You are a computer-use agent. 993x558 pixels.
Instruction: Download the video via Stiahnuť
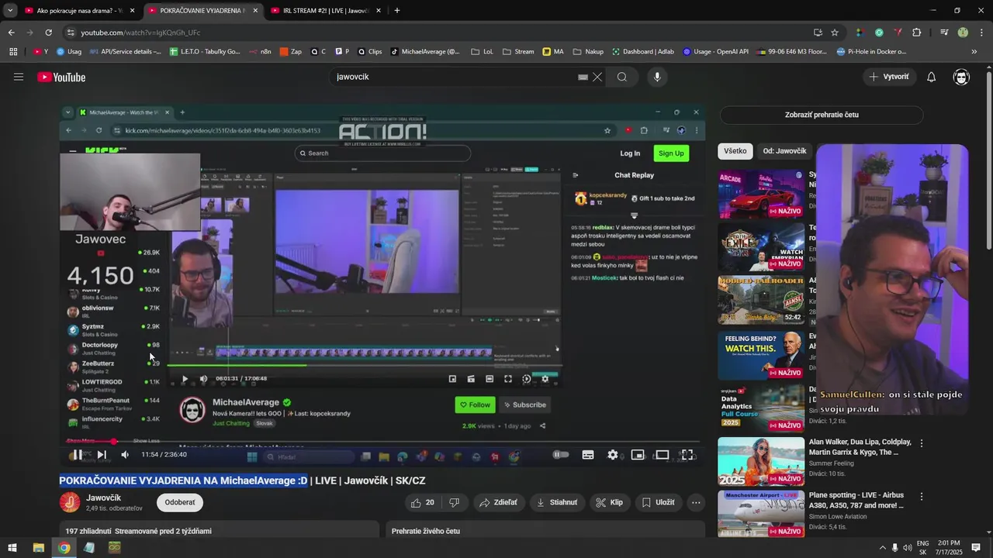click(x=557, y=502)
